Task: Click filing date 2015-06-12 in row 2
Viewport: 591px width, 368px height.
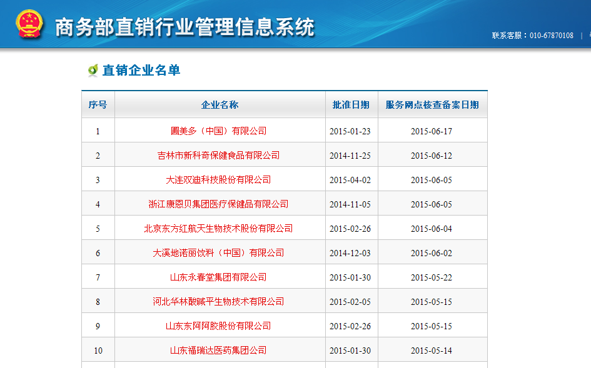Action: (x=432, y=156)
